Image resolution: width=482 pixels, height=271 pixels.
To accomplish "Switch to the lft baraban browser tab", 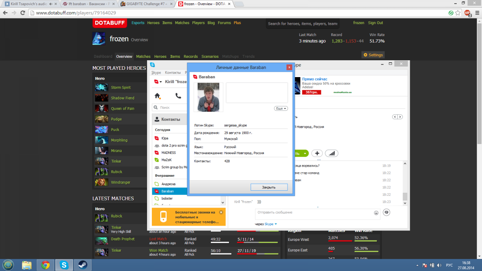I will (89, 4).
